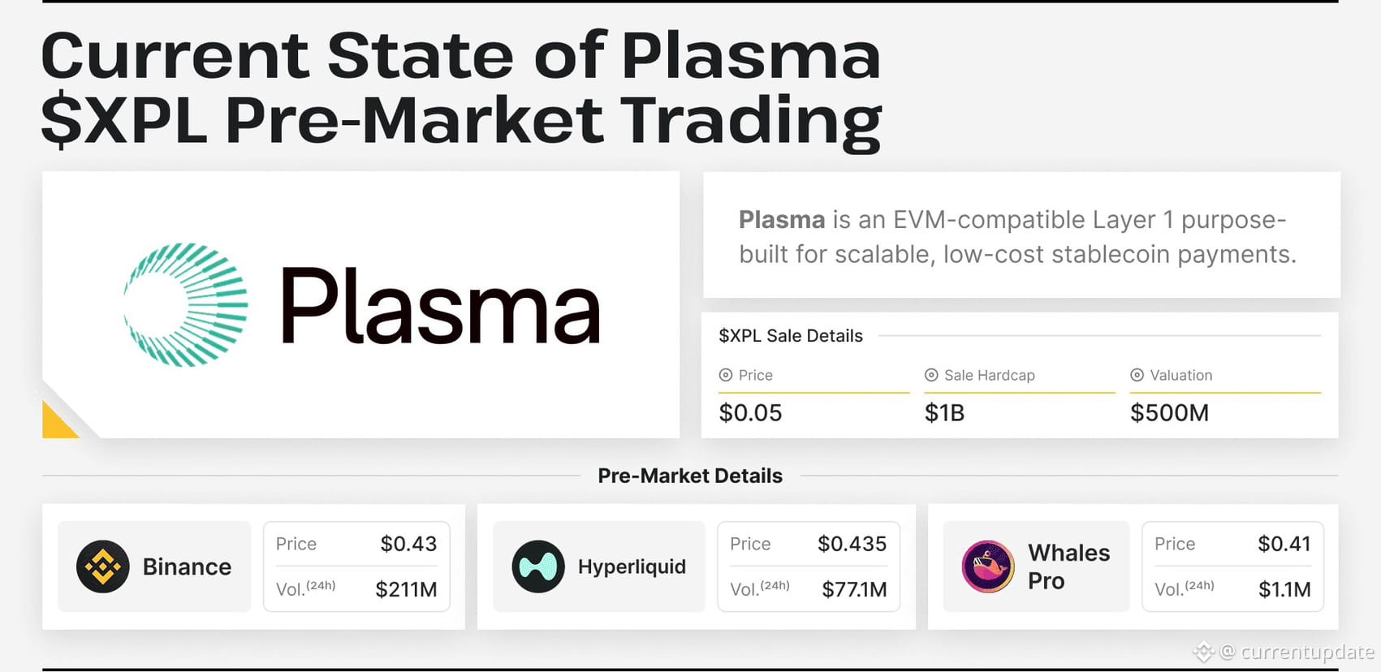1381x672 pixels.
Task: Click the $0.05 sale price value
Action: [x=750, y=413]
